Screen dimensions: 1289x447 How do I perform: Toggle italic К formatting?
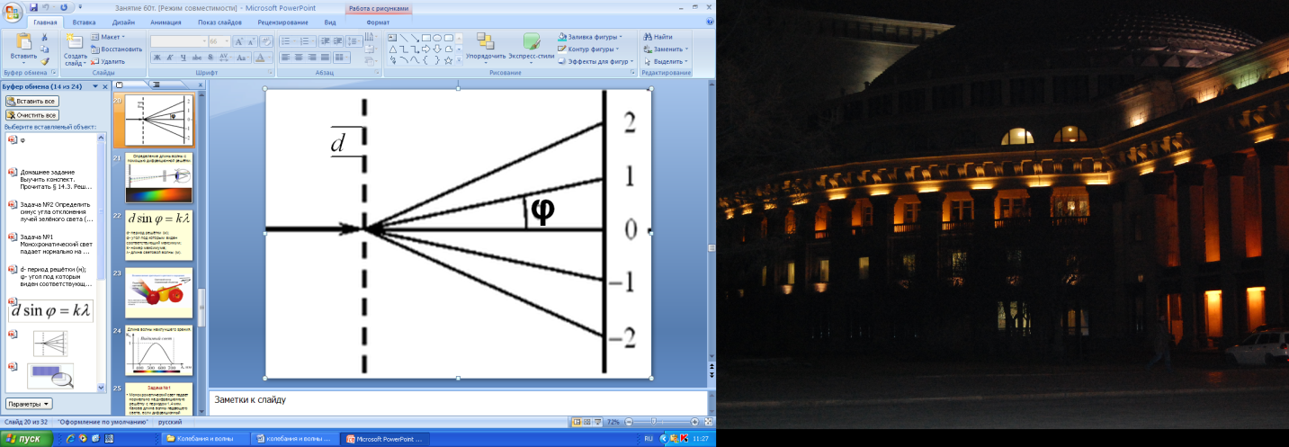click(x=168, y=58)
